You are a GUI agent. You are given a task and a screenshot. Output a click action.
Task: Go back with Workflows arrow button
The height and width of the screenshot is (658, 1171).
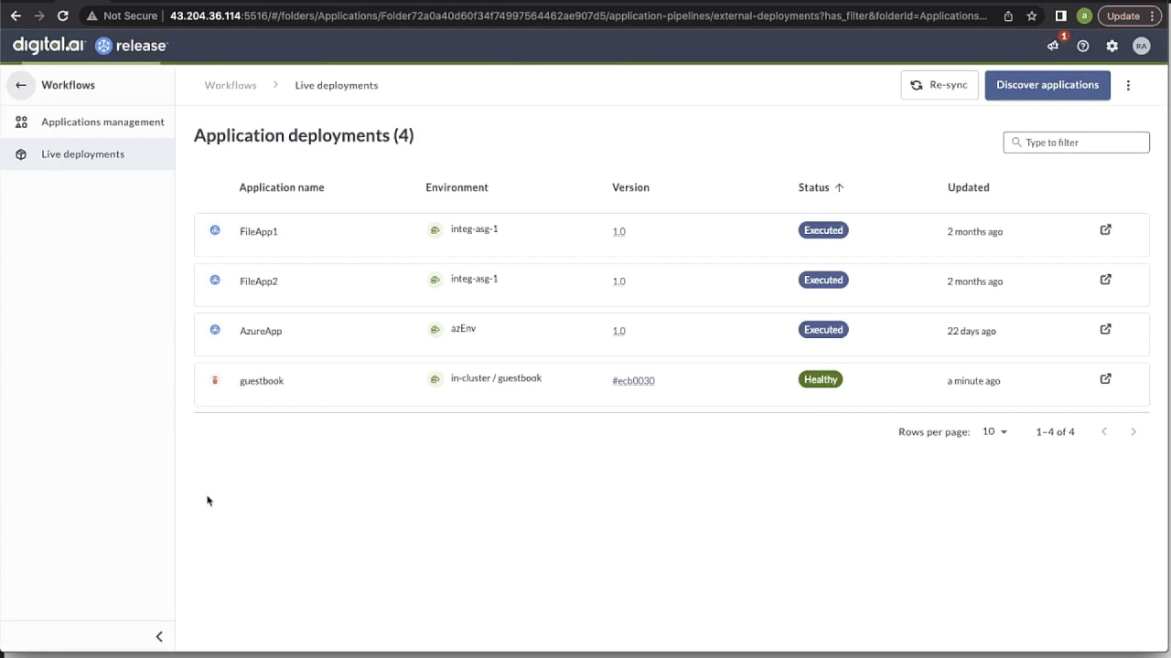point(21,85)
